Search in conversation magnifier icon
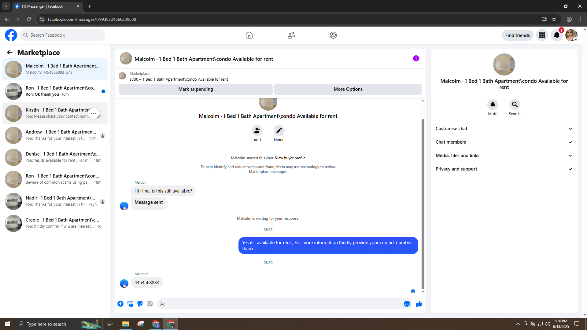 (x=515, y=105)
